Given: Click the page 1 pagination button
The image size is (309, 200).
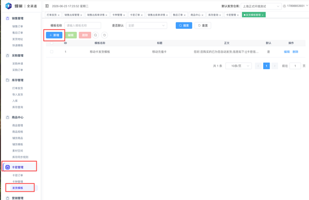Looking at the screenshot, I should tap(266, 66).
